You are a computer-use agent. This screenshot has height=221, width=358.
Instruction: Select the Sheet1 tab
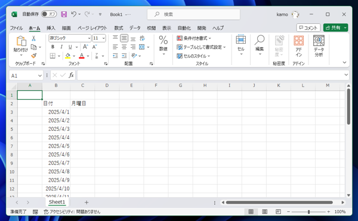pyautogui.click(x=57, y=202)
